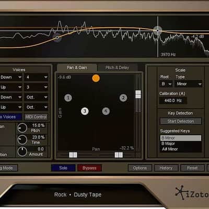Toggle the blue Voices button

pos(11,117)
